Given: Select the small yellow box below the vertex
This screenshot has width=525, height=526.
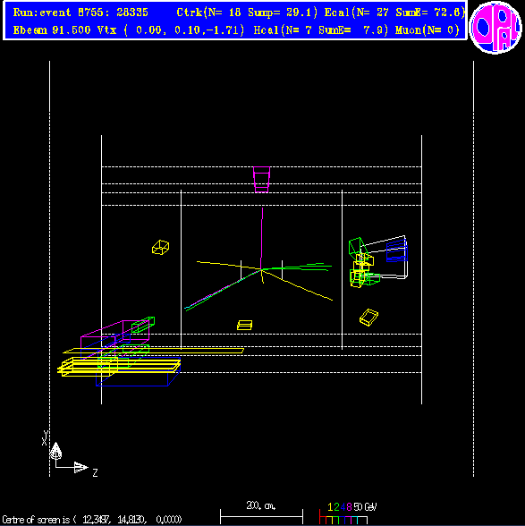Looking at the screenshot, I should coord(244,325).
